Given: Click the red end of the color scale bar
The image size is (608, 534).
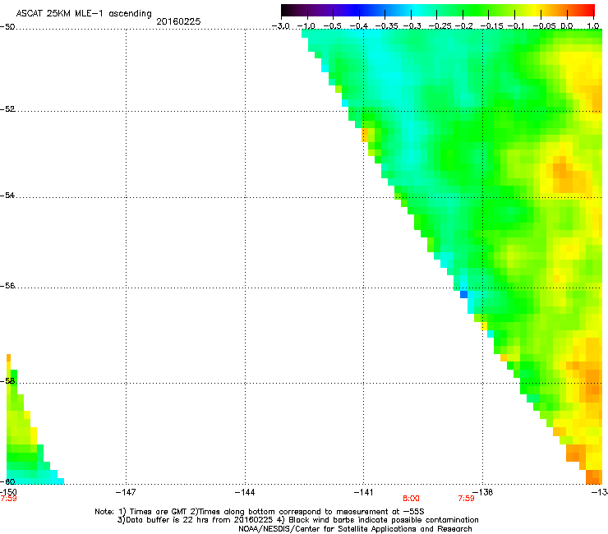Looking at the screenshot, I should (x=588, y=10).
